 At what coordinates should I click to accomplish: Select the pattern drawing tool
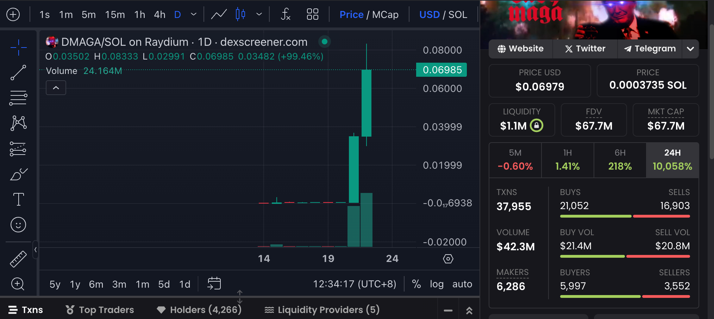(18, 123)
